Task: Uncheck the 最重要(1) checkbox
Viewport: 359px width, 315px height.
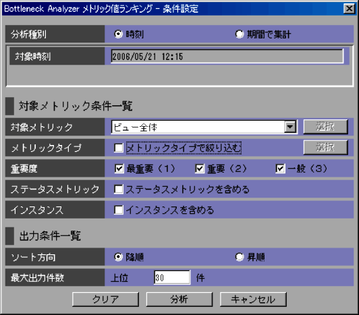Action: pyautogui.click(x=119, y=169)
